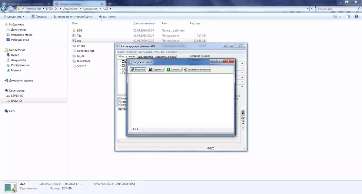Refresh the folder via address bar refresh icon
Screen dimensions: 362x194
tap(312, 9)
